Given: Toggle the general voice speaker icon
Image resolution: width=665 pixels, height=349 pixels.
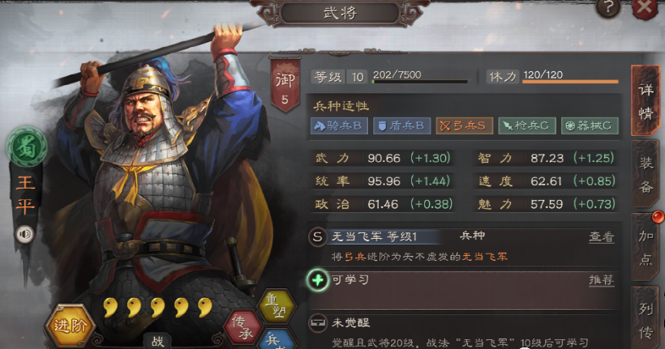Looking at the screenshot, I should (x=24, y=234).
